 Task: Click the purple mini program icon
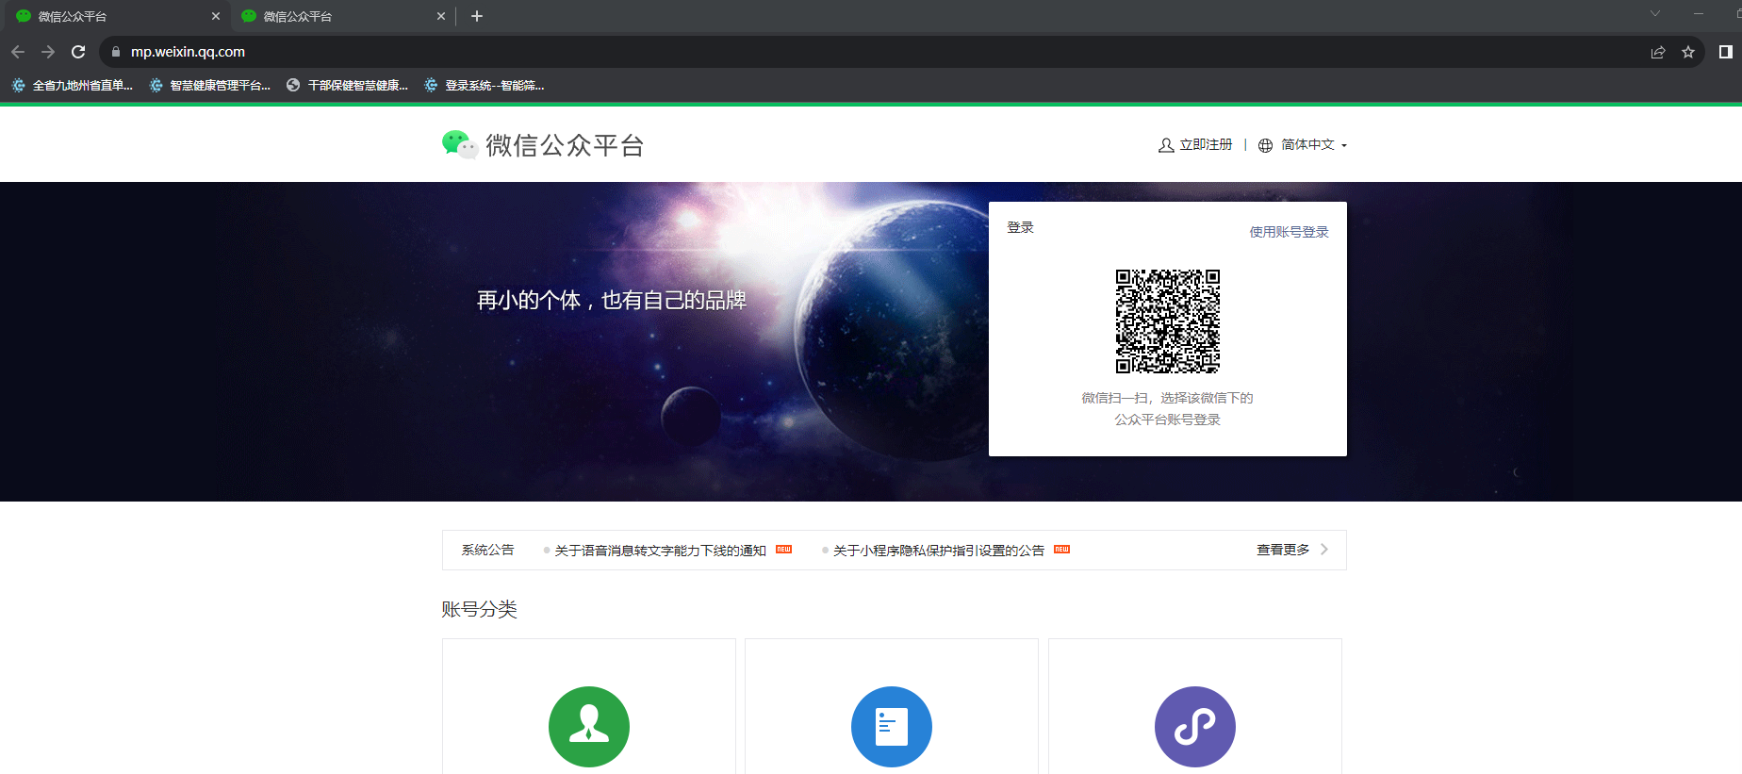pyautogui.click(x=1194, y=726)
